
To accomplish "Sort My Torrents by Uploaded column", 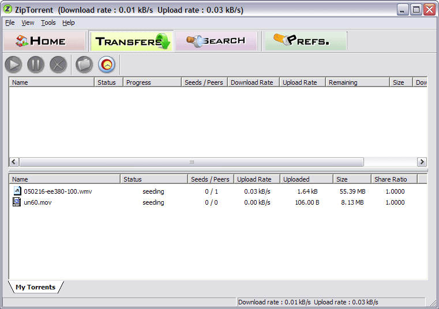I will click(x=307, y=179).
